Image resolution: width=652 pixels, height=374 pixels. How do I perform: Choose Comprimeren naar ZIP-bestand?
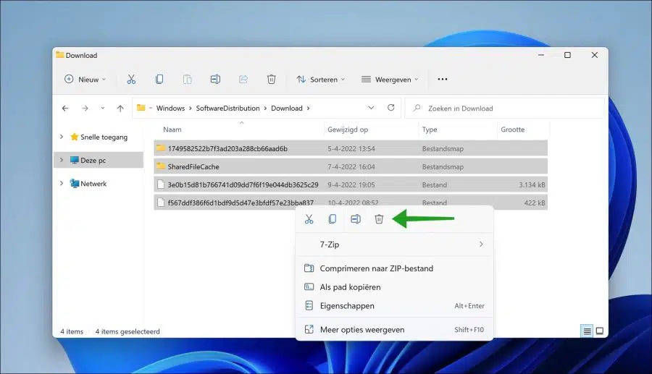tap(394, 268)
